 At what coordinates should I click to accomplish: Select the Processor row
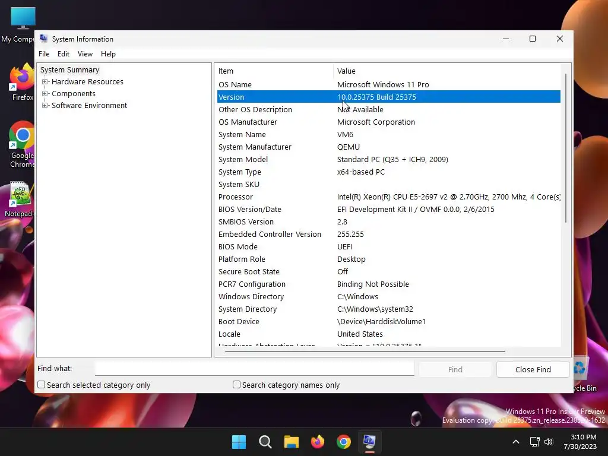pyautogui.click(x=388, y=197)
